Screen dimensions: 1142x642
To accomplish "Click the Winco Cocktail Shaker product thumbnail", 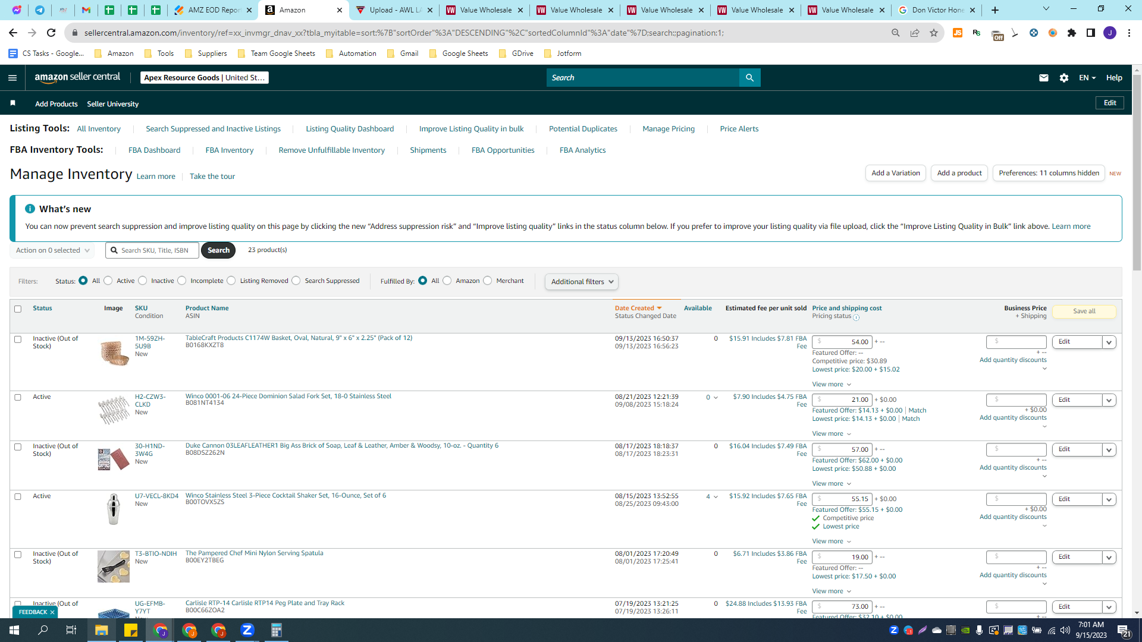I will [x=114, y=509].
